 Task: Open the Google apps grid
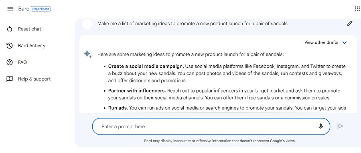pos(357,9)
